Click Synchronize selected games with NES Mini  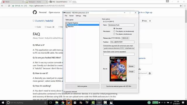tap(119, 86)
